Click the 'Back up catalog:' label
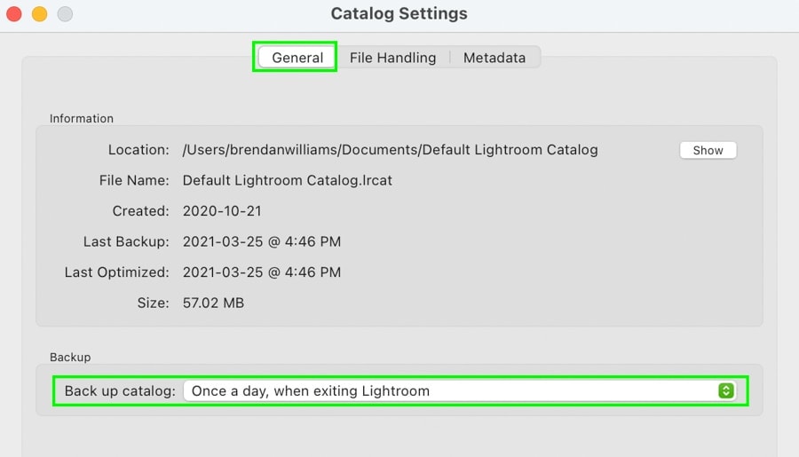 [x=120, y=390]
